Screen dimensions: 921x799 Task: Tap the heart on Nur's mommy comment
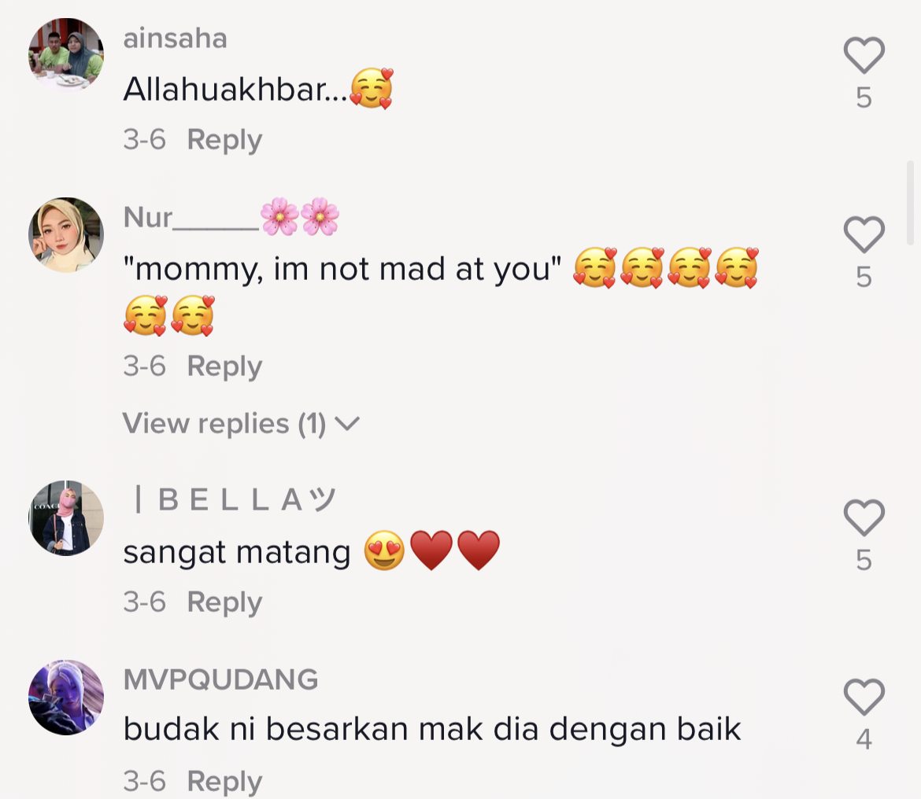click(x=864, y=234)
